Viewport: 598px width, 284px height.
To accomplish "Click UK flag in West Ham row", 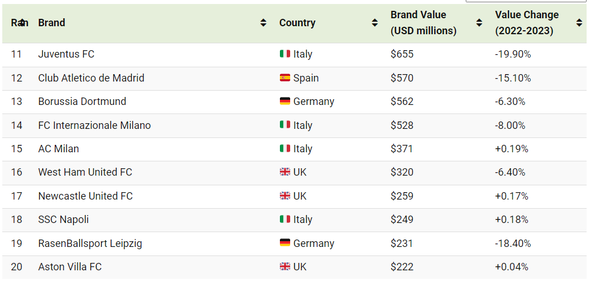I will pyautogui.click(x=285, y=172).
